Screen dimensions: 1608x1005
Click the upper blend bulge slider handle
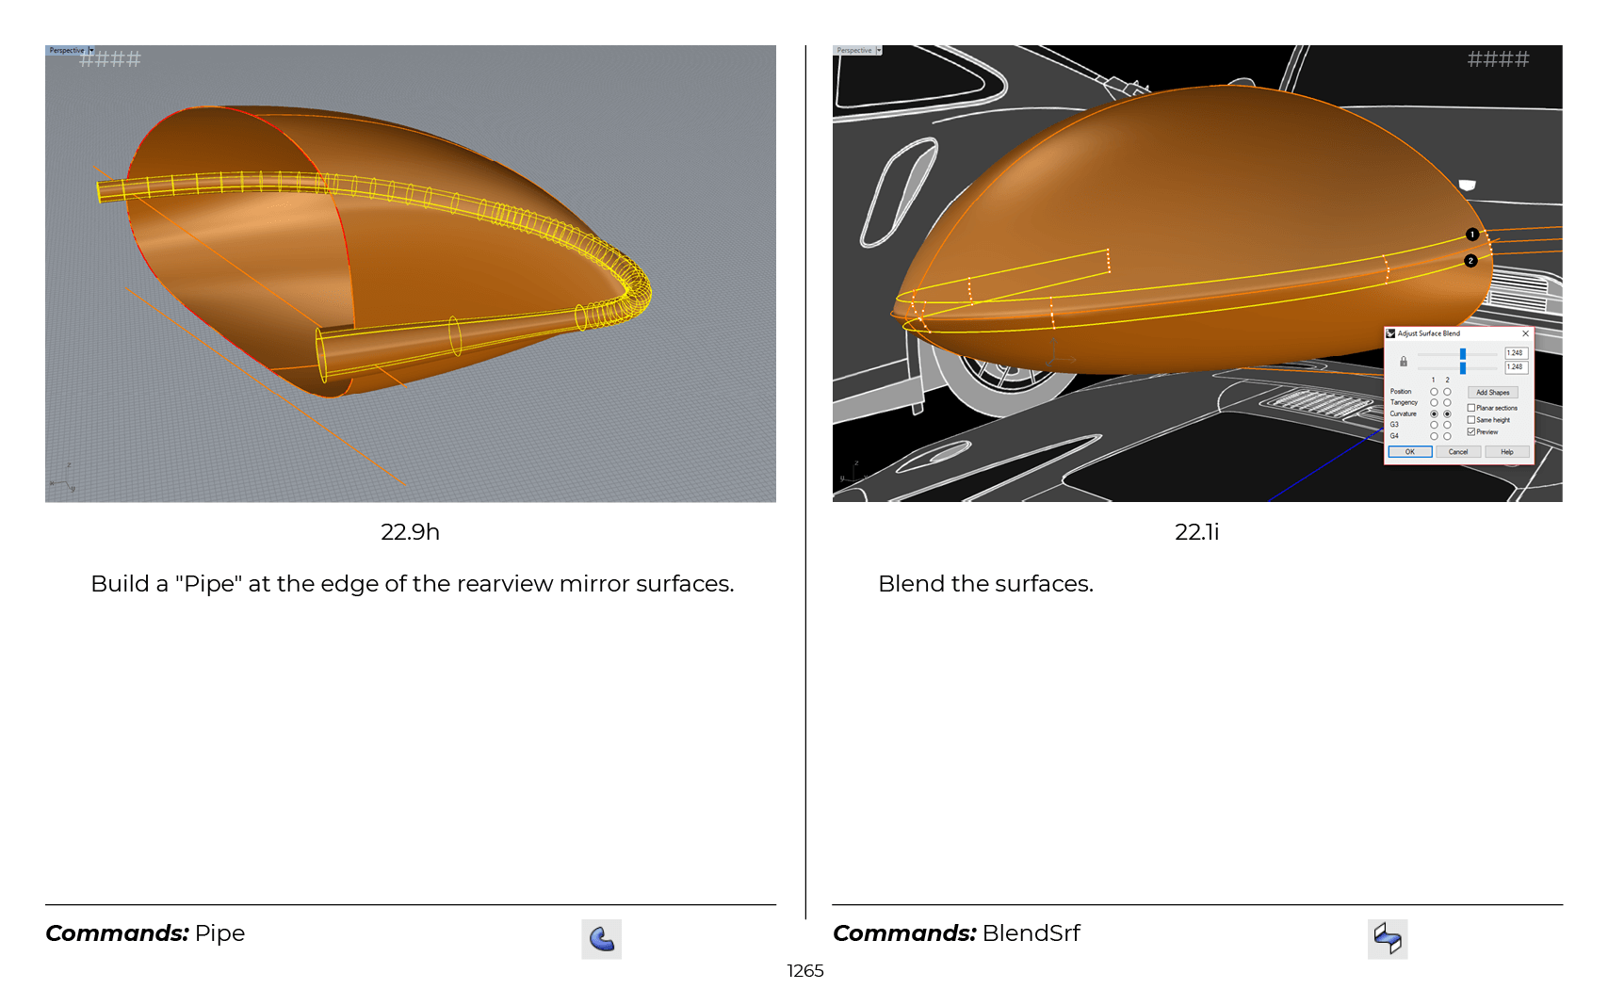tap(1463, 354)
